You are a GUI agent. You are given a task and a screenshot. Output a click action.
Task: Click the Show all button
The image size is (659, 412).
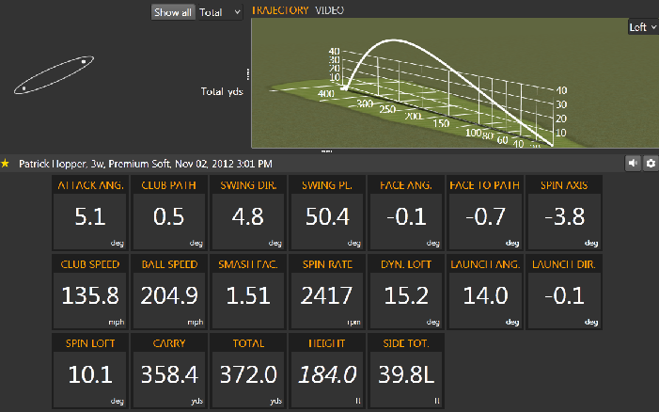pyautogui.click(x=173, y=11)
